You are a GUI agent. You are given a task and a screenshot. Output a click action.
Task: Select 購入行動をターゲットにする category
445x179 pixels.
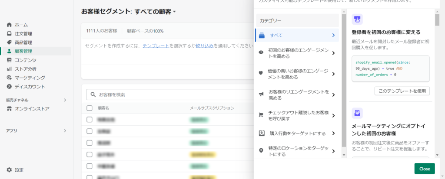pos(297,133)
